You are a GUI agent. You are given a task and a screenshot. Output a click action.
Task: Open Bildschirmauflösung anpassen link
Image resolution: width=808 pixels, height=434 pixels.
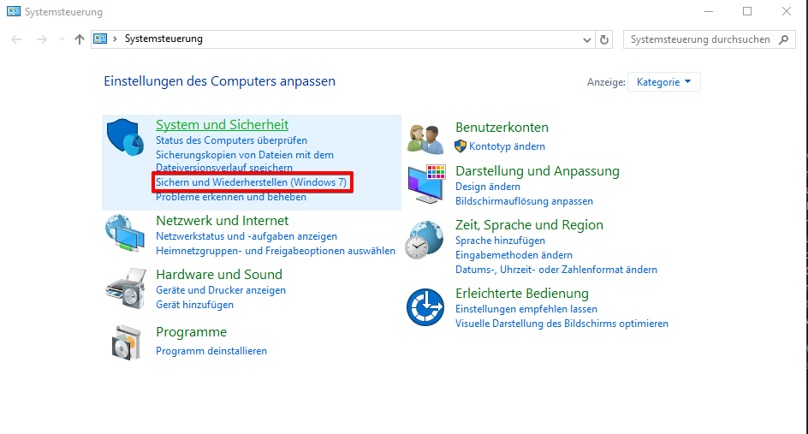click(524, 201)
